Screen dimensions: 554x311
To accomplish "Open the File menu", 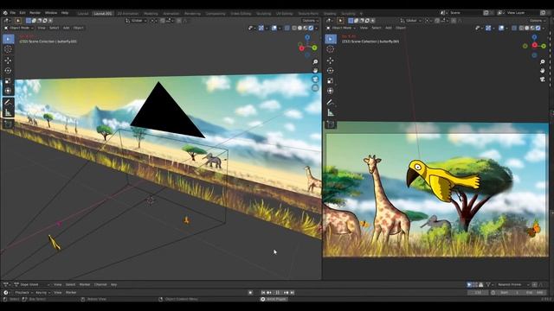I will tap(13, 13).
